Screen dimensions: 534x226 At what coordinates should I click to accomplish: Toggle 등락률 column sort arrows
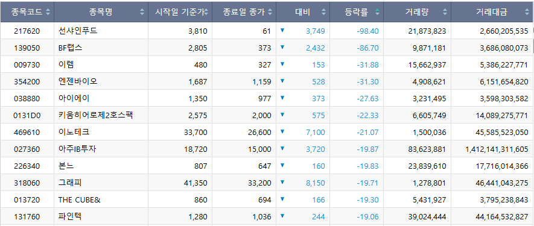coord(377,12)
